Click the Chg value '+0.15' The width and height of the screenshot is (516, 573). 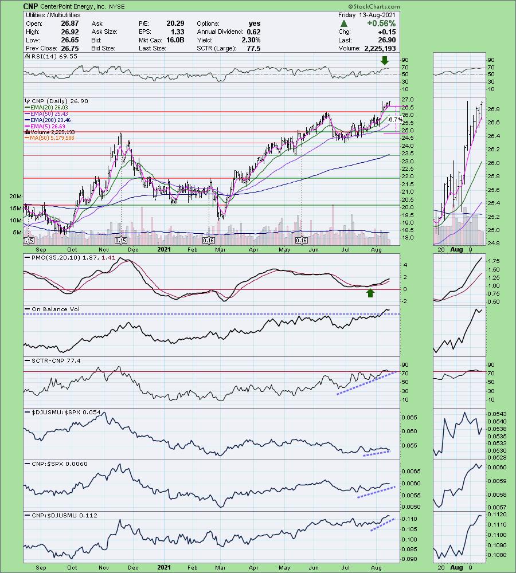point(386,32)
